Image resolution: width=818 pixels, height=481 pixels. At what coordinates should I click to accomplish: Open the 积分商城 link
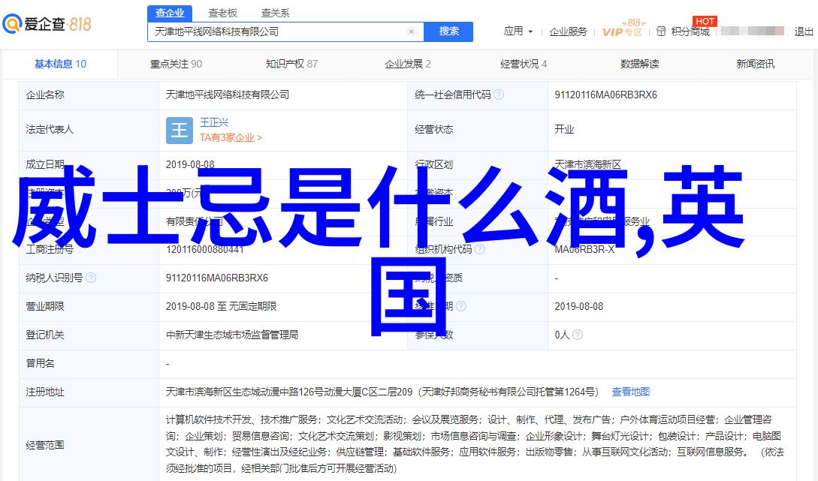pos(683,32)
